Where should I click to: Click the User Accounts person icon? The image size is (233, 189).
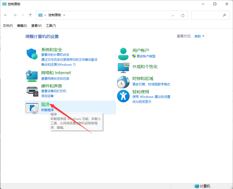123,54
